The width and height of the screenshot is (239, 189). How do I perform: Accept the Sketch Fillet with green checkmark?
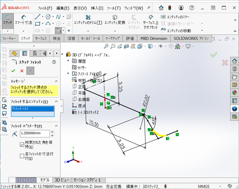14,71
